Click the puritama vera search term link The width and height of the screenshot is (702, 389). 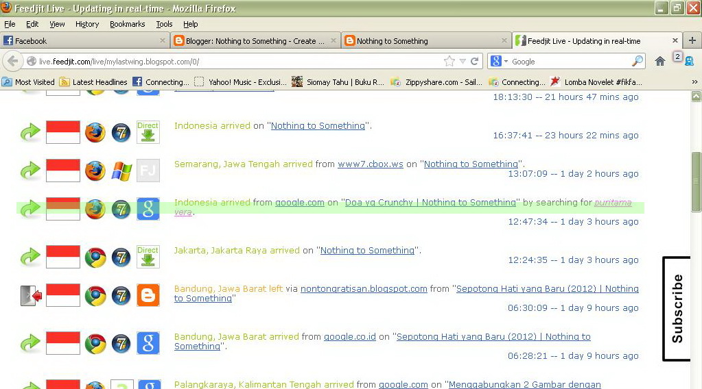pyautogui.click(x=613, y=202)
